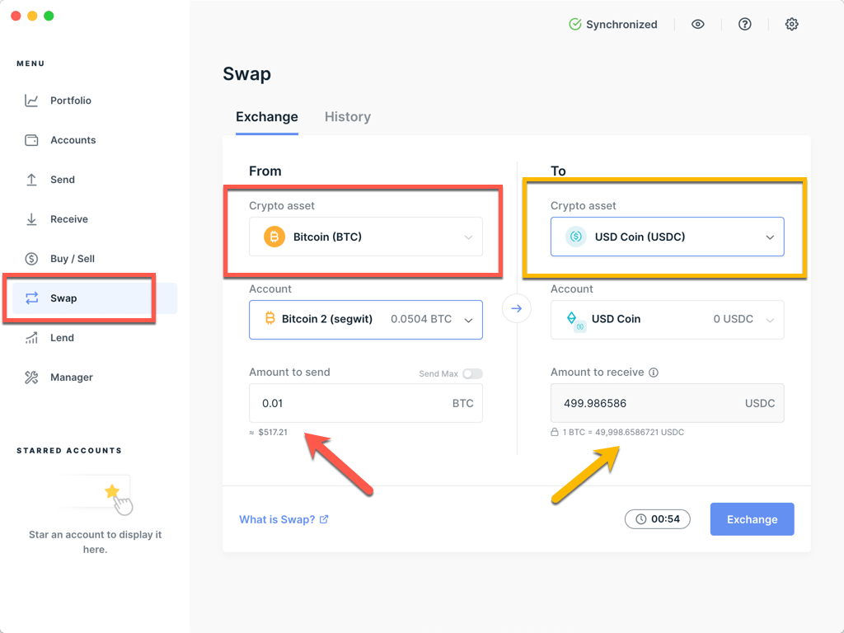Open Buy / Sell dollar icon
Image resolution: width=844 pixels, height=633 pixels.
click(x=31, y=259)
